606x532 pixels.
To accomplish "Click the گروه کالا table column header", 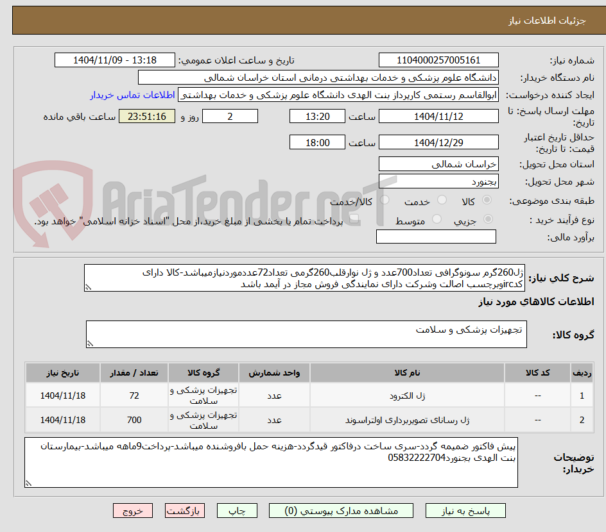I will tap(203, 372).
